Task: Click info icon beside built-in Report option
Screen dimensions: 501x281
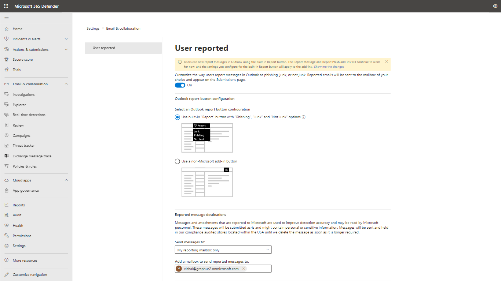Action: [304, 117]
